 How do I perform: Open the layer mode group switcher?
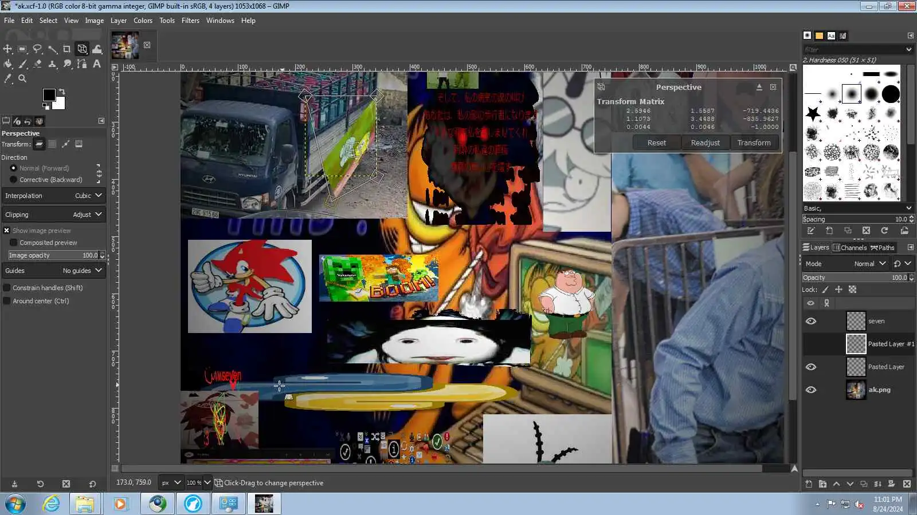[x=903, y=264]
